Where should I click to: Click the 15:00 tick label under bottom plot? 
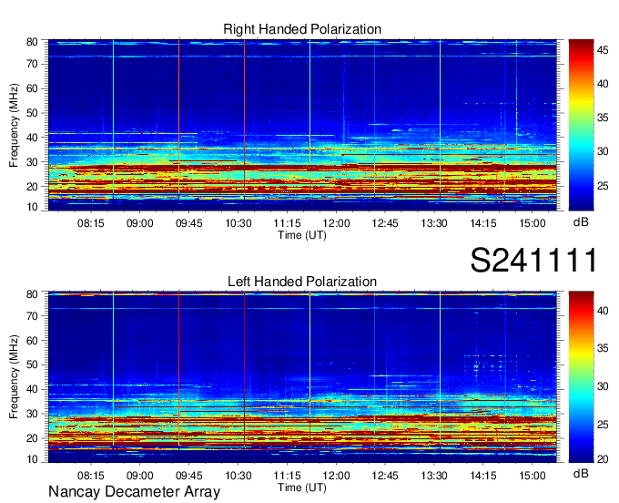[533, 476]
